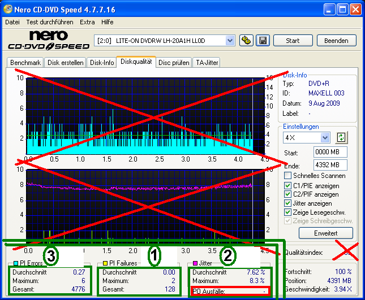Viewport: 365px width, 300px height.
Task: Toggle the Schnelles Scannen checkbox
Action: (287, 176)
